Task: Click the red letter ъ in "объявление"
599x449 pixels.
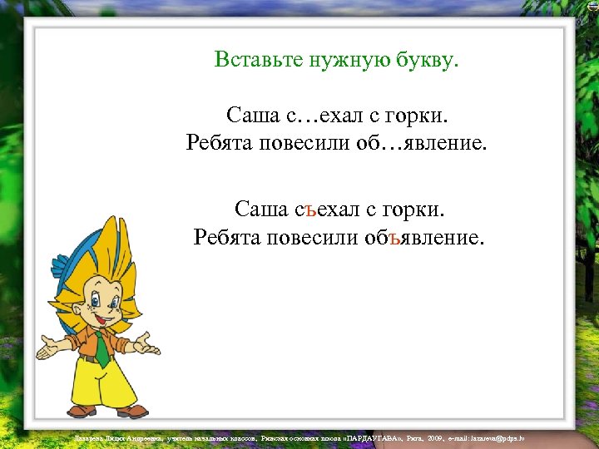Action: tap(394, 239)
